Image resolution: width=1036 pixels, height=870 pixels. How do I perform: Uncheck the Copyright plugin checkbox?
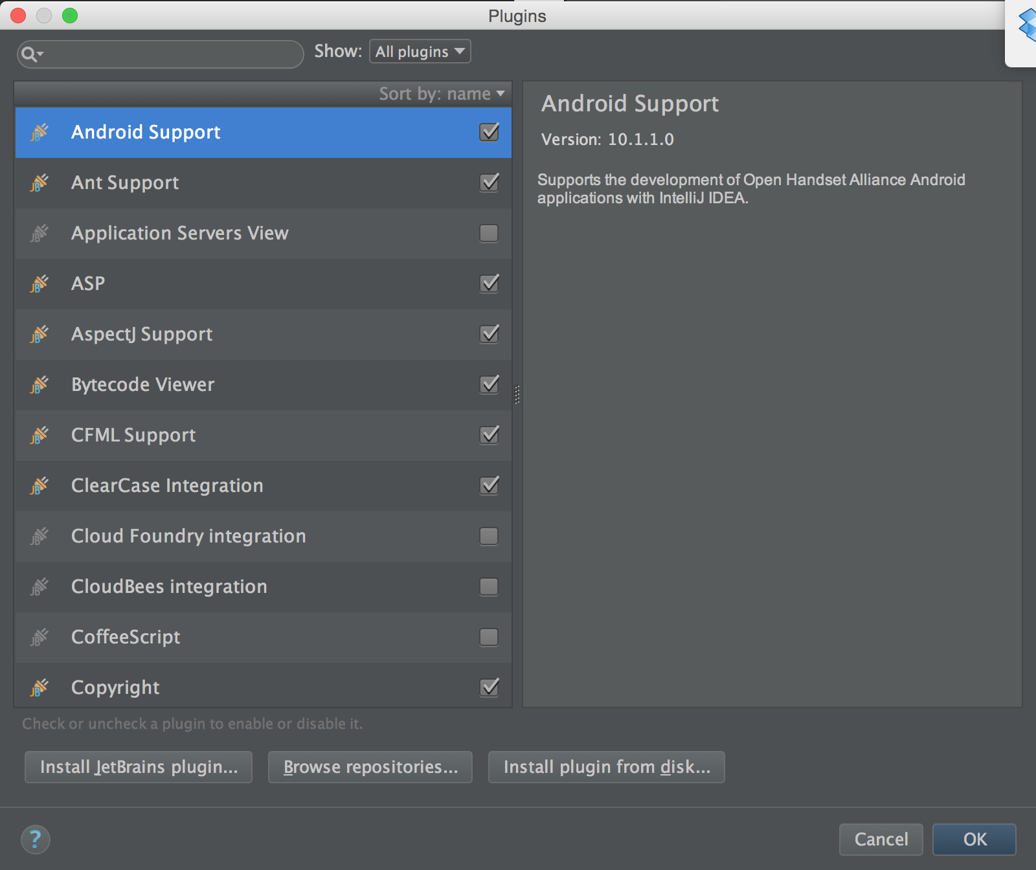point(489,687)
